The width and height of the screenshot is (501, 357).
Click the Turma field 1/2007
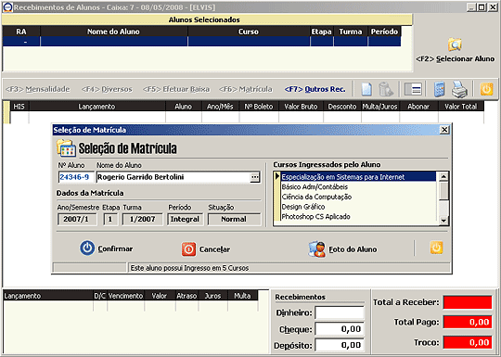coord(143,220)
